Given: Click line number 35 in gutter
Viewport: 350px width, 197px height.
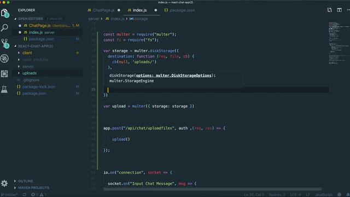Looking at the screenshot, I should (x=94, y=90).
